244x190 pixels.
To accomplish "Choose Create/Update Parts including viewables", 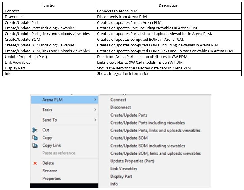I will click(x=147, y=123).
